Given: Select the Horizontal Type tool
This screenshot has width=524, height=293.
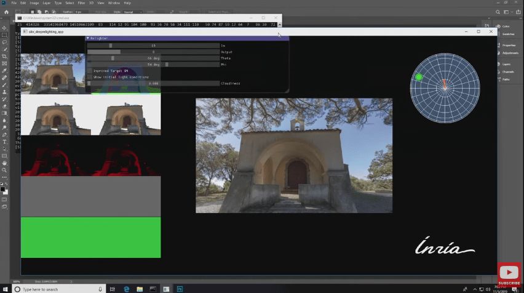Looking at the screenshot, I should coord(4,142).
